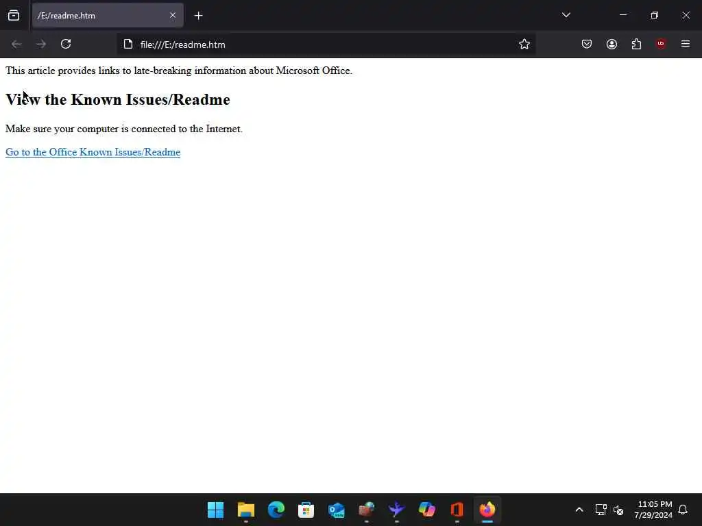Open the globe box app on taskbar
The height and width of the screenshot is (526, 702).
366,510
